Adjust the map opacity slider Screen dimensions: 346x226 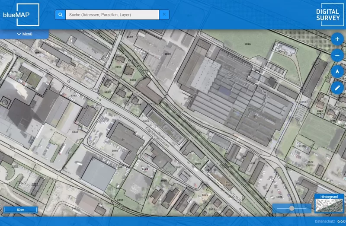[292, 208]
